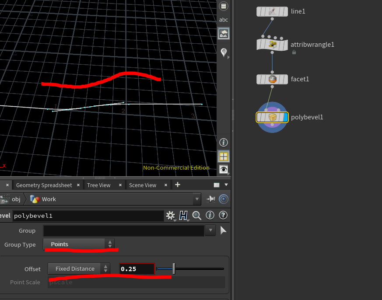Close the Geometry Spreadsheet tab
The width and height of the screenshot is (382, 300).
click(x=78, y=185)
